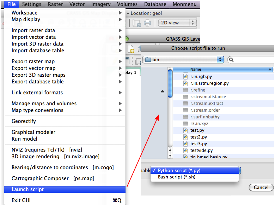Open the Raster menu in menu bar
Screen dimensions: 275x206
coord(55,4)
